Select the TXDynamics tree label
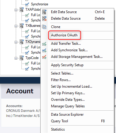 tap(33, 42)
